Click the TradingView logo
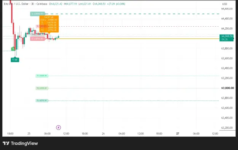This screenshot has width=238, height=150. (x=20, y=143)
